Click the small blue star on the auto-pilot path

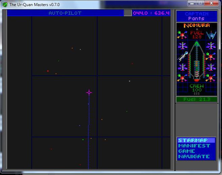pyautogui.click(x=89, y=104)
